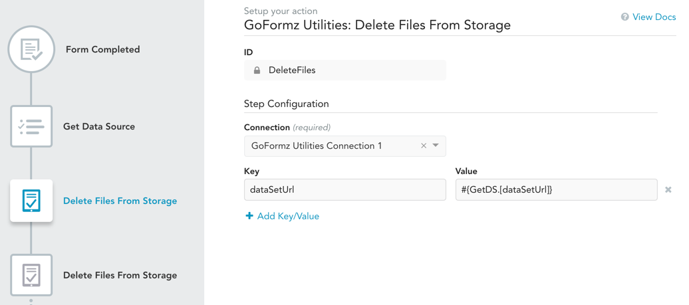Clear the selected GoFormz Utilities connection
Screen dimensions: 689x305
(x=424, y=146)
